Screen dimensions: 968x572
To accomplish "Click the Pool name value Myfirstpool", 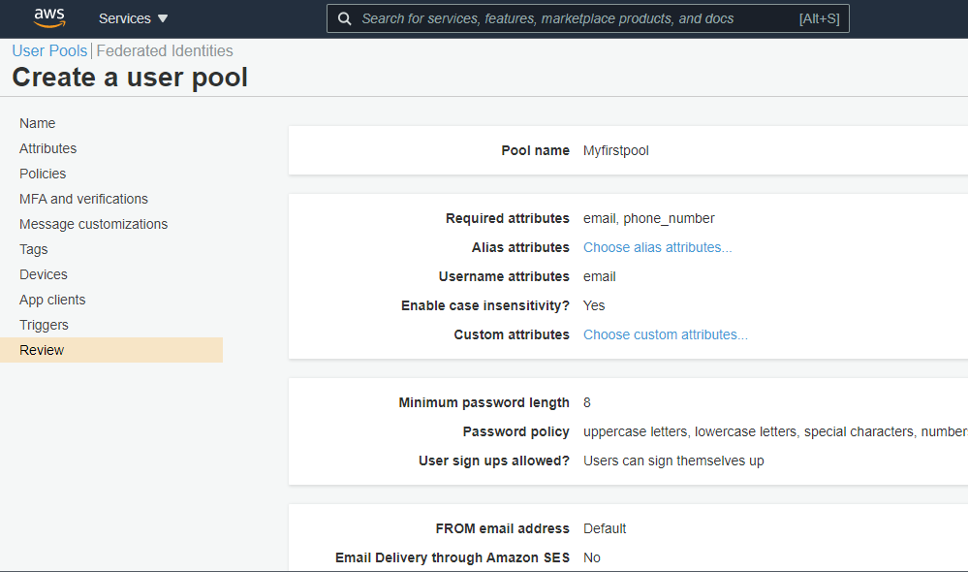I will pyautogui.click(x=615, y=150).
